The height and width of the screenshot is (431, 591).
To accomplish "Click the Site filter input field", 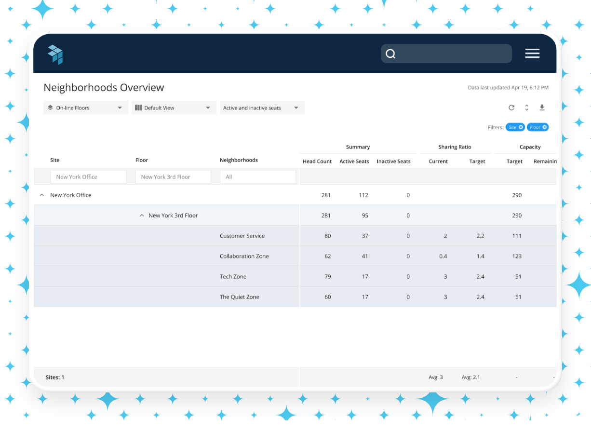I will point(88,176).
